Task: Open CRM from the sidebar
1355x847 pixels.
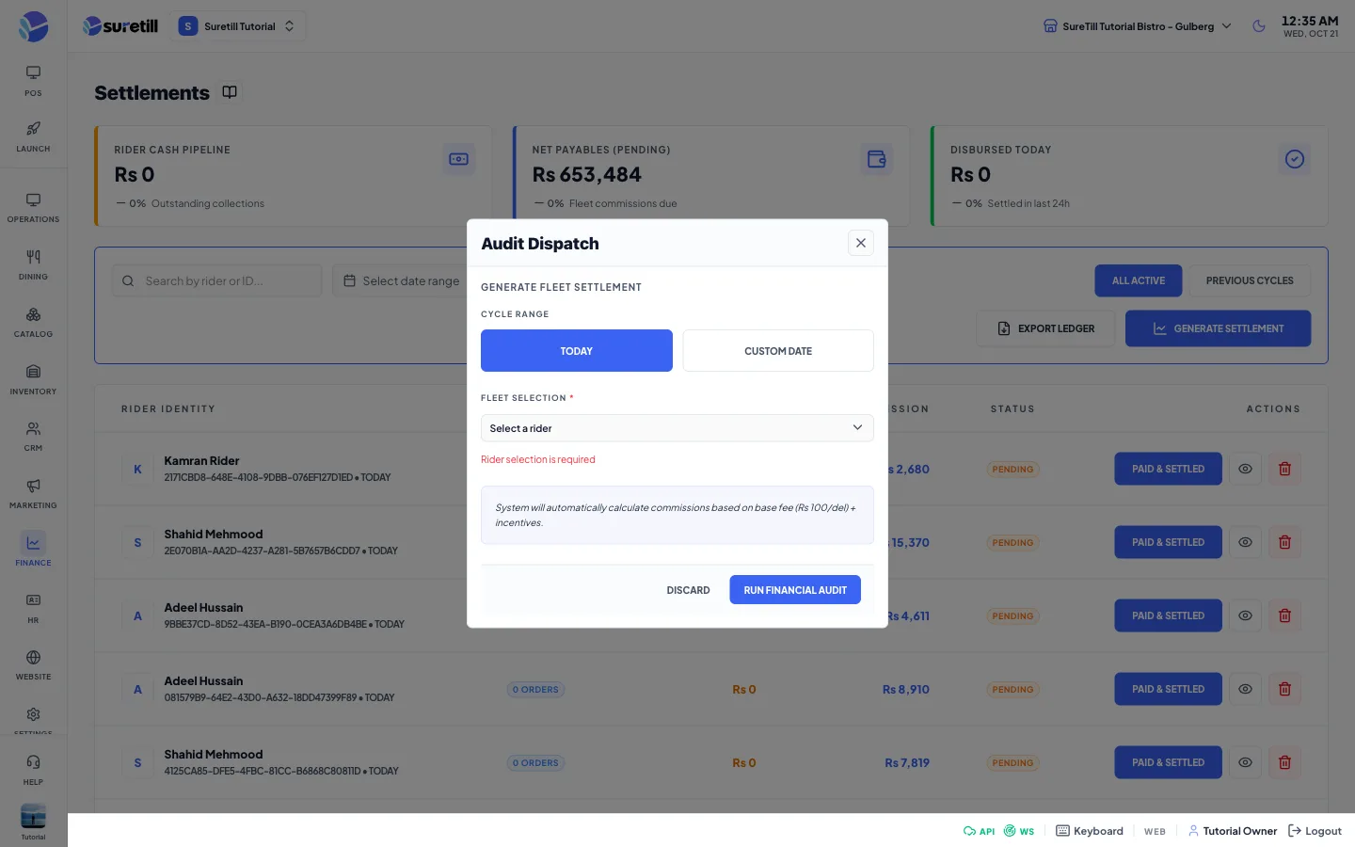Action: tap(33, 437)
